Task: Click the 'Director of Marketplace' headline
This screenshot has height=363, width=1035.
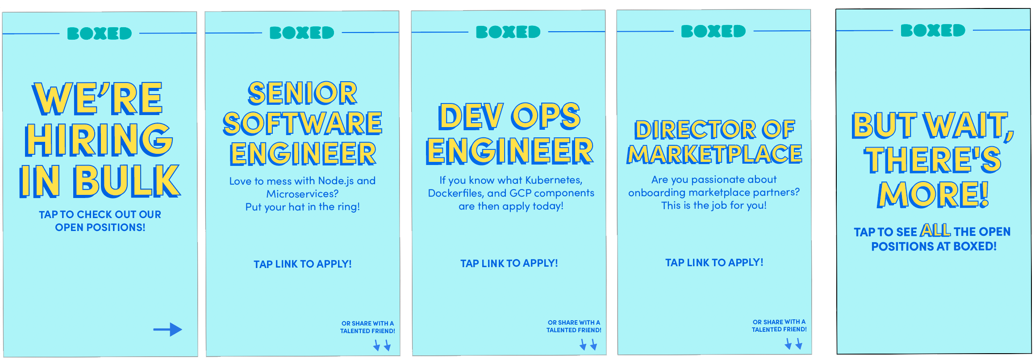Action: point(714,141)
